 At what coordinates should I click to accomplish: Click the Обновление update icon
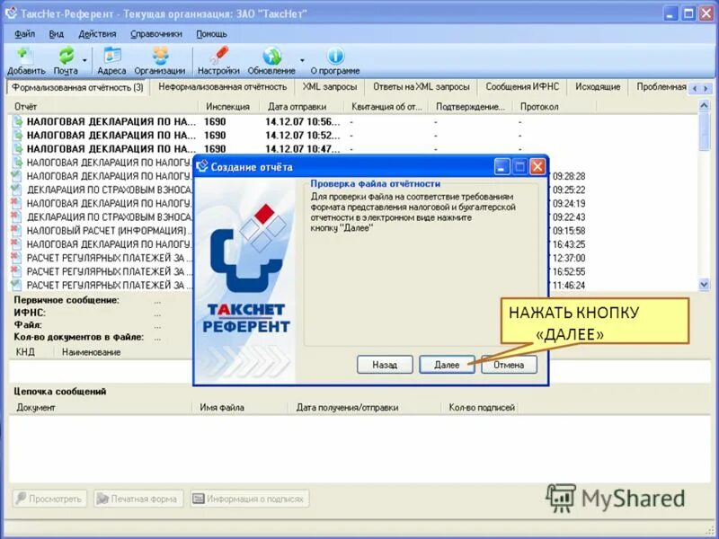271,60
